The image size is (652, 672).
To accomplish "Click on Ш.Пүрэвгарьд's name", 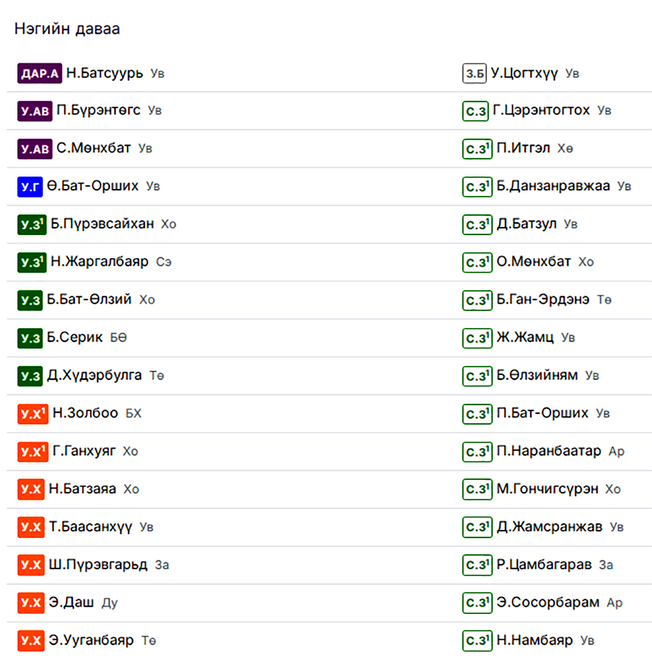I will point(98,565).
